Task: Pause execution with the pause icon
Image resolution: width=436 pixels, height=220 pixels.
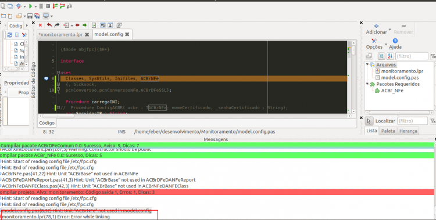Action: tap(41, 6)
